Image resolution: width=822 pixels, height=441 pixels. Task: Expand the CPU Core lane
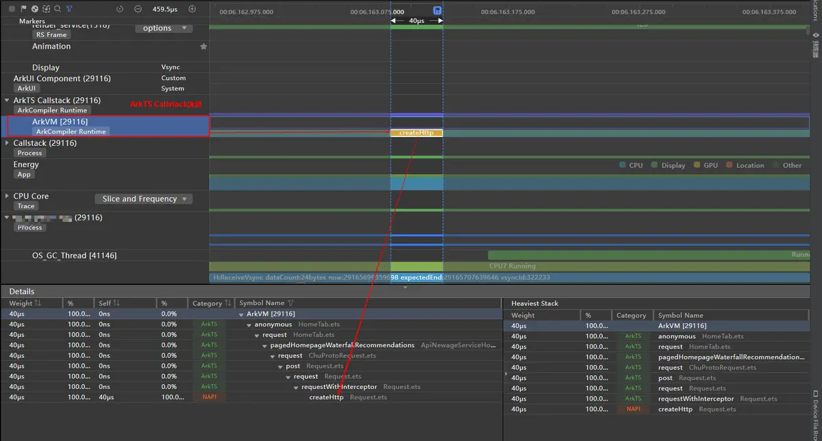tap(8, 196)
